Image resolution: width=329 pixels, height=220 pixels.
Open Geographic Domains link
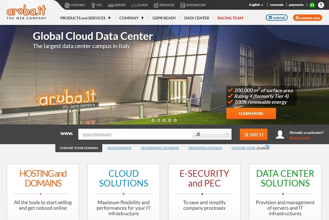[160, 148]
